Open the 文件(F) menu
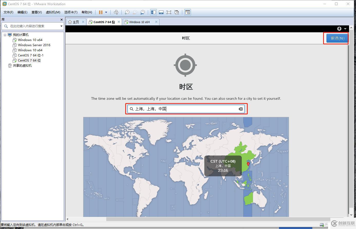Viewport: 356px width, 229px height. (8, 12)
